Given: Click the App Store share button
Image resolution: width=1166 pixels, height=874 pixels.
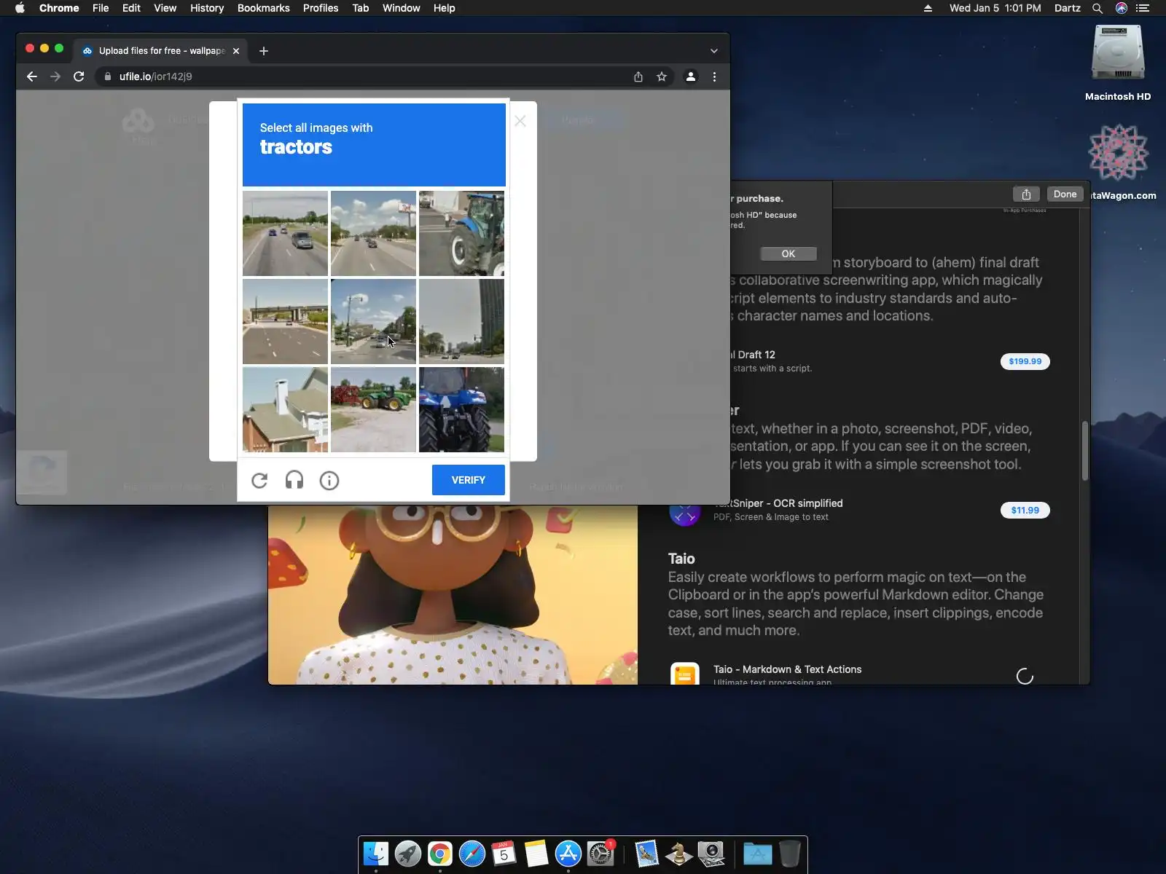Looking at the screenshot, I should 1026,194.
